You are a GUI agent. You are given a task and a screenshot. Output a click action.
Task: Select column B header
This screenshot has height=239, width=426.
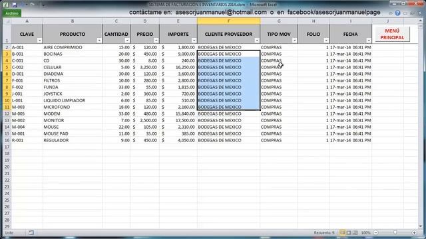point(73,21)
